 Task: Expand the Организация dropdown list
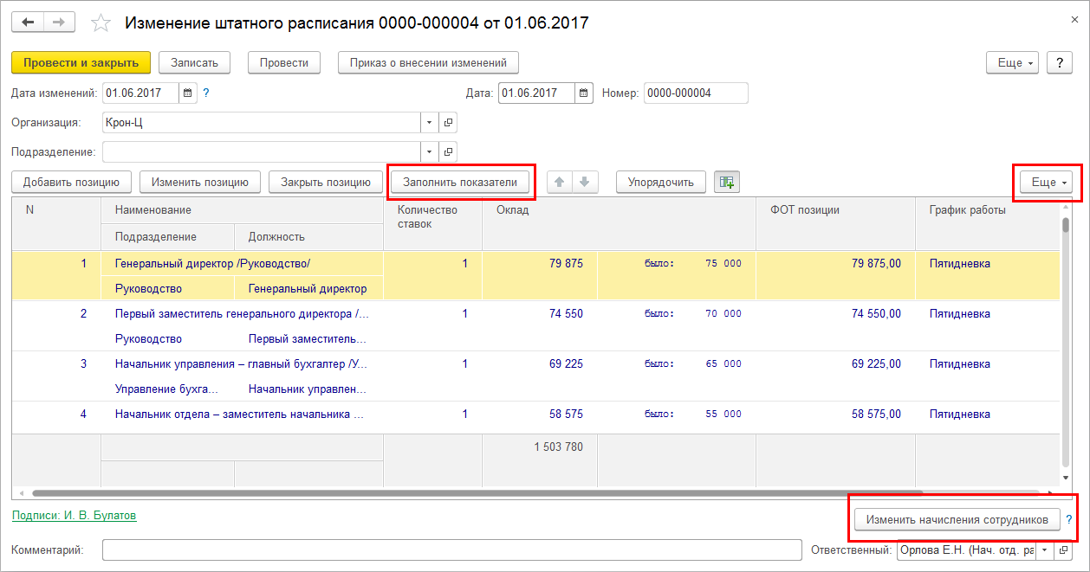point(430,122)
